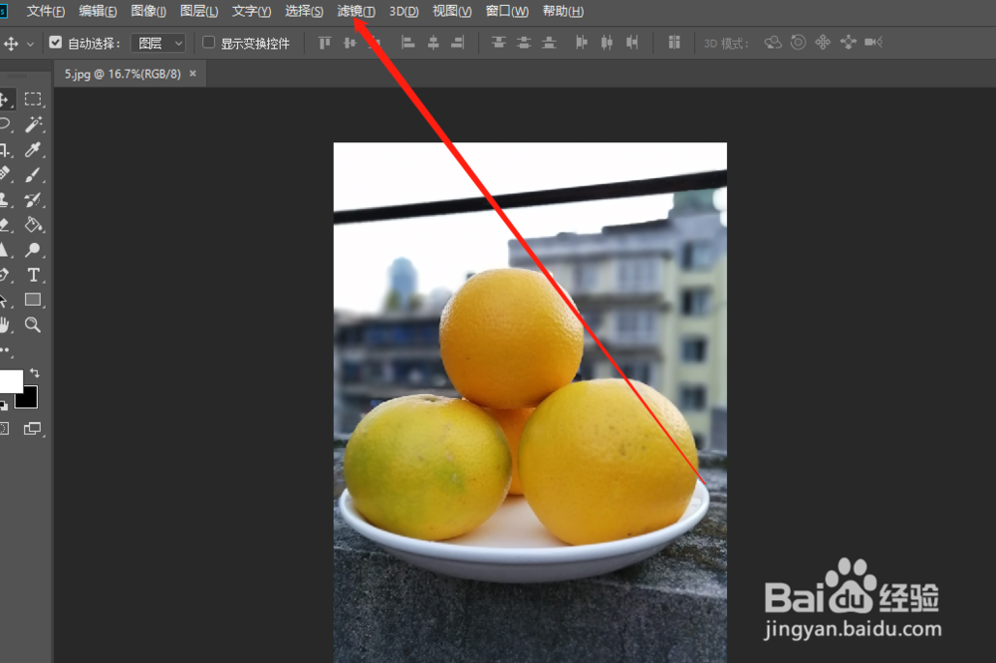The width and height of the screenshot is (996, 663).
Task: Distribute right edges of layers
Action: point(632,43)
